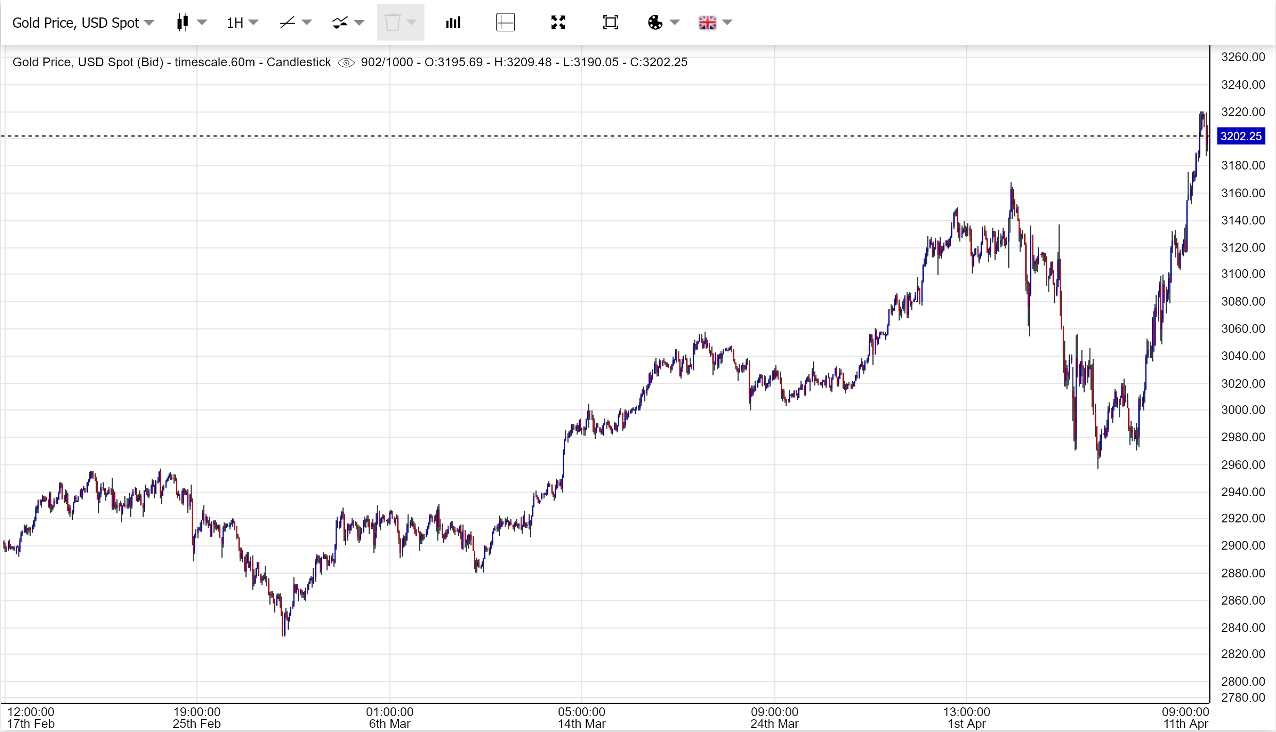This screenshot has width=1276, height=732.
Task: Open the arrow beside trash icon
Action: click(x=412, y=22)
